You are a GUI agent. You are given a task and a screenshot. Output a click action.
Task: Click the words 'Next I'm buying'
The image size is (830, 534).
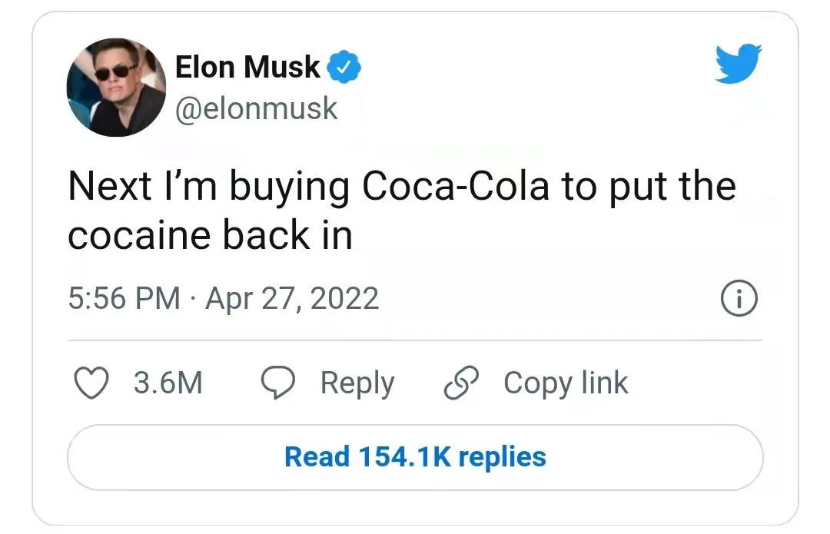tap(209, 187)
